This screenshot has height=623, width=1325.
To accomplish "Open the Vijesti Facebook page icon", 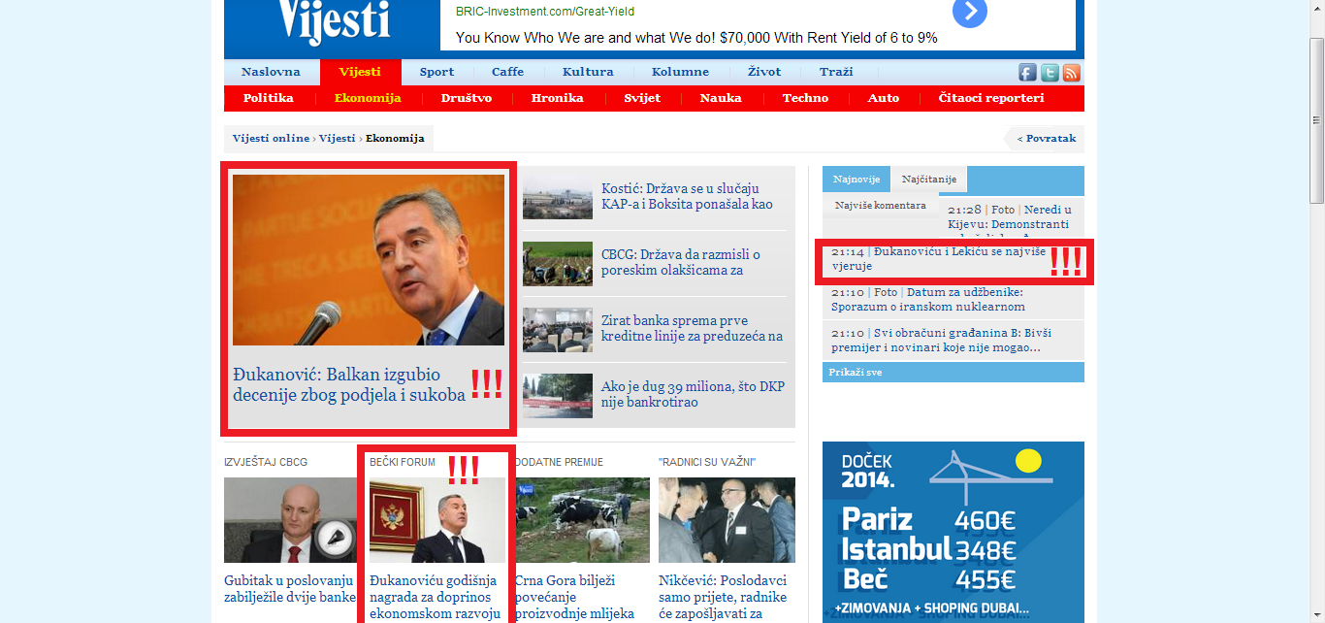I will point(1027,73).
